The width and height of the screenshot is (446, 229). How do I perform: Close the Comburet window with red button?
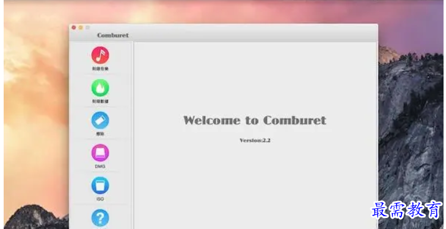[x=74, y=27]
